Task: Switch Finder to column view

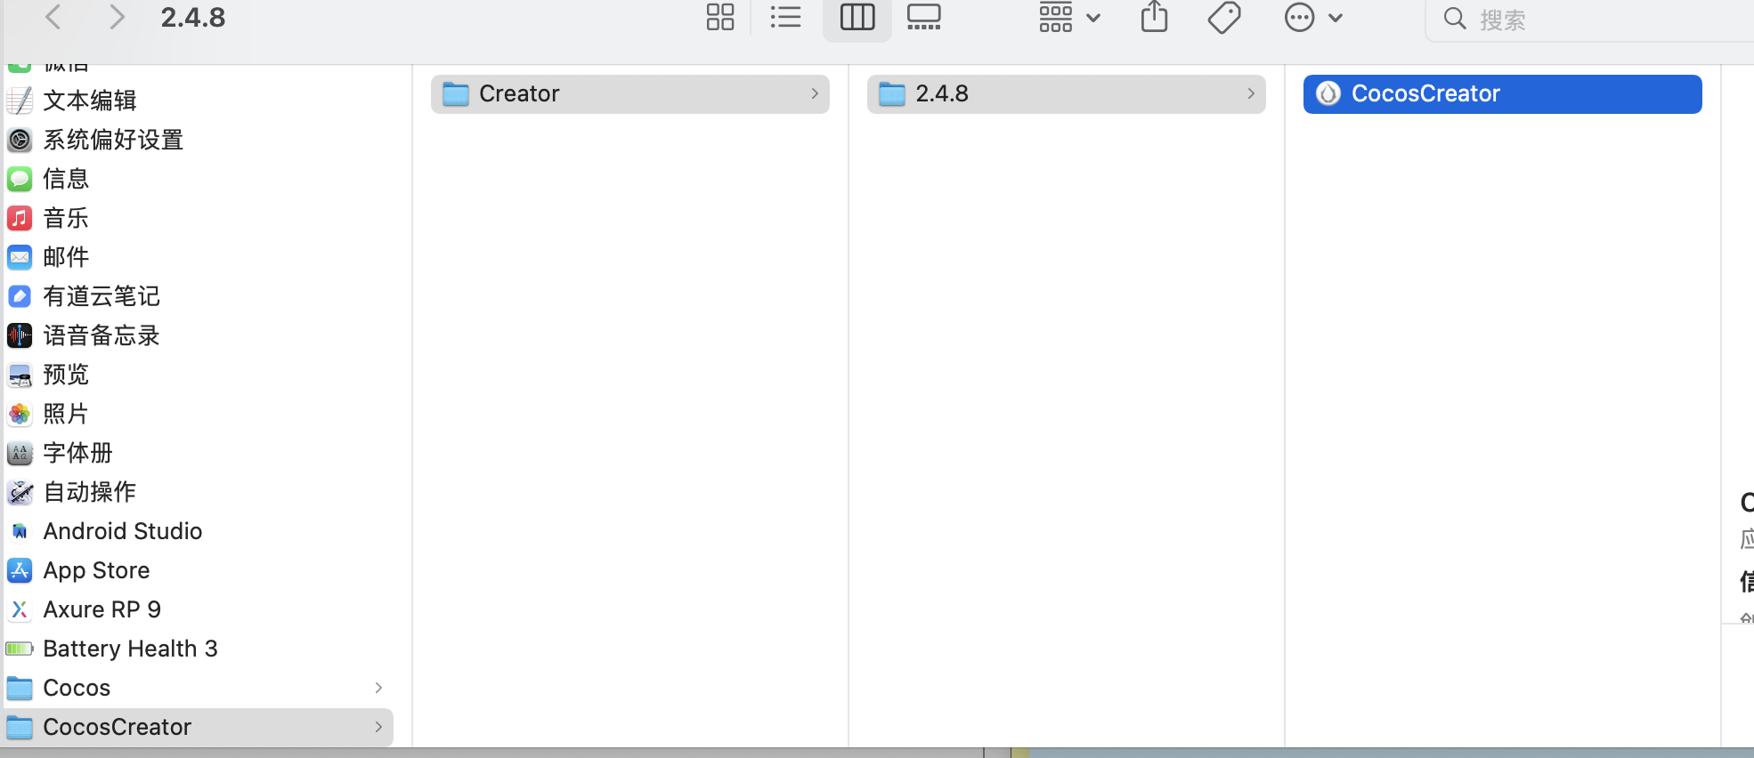Action: (x=857, y=17)
